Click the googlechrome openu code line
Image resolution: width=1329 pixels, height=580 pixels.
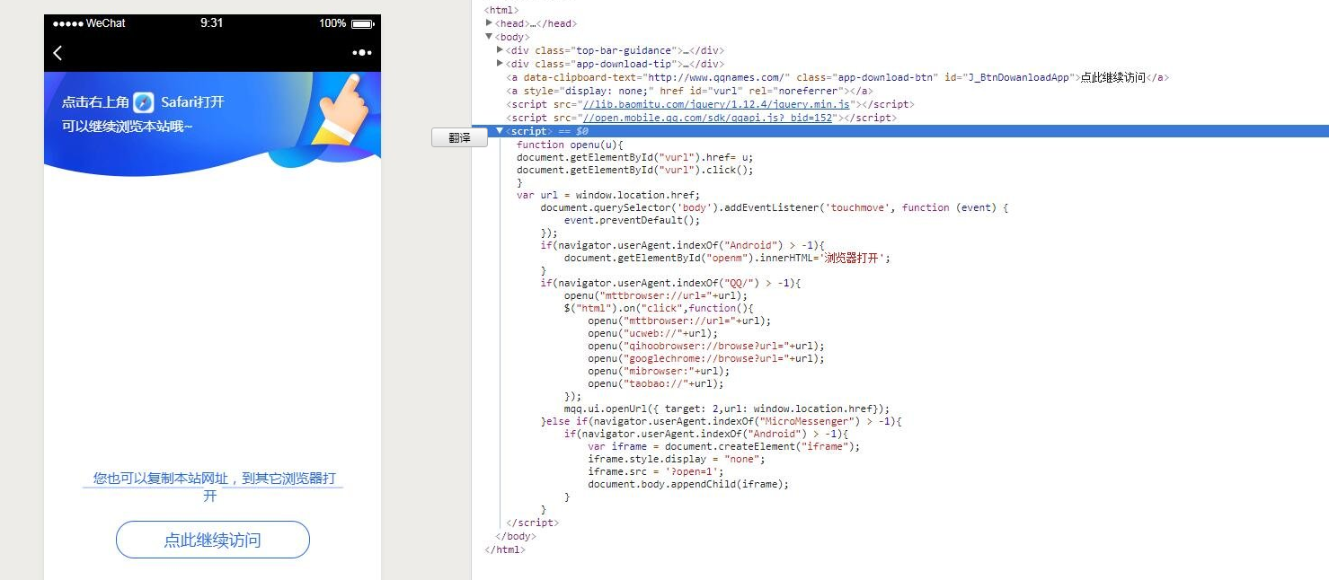[x=706, y=358]
